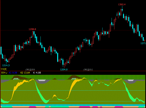Open the indicator selector dropdown beside K1
The image size is (146, 108).
[x=4, y=73]
